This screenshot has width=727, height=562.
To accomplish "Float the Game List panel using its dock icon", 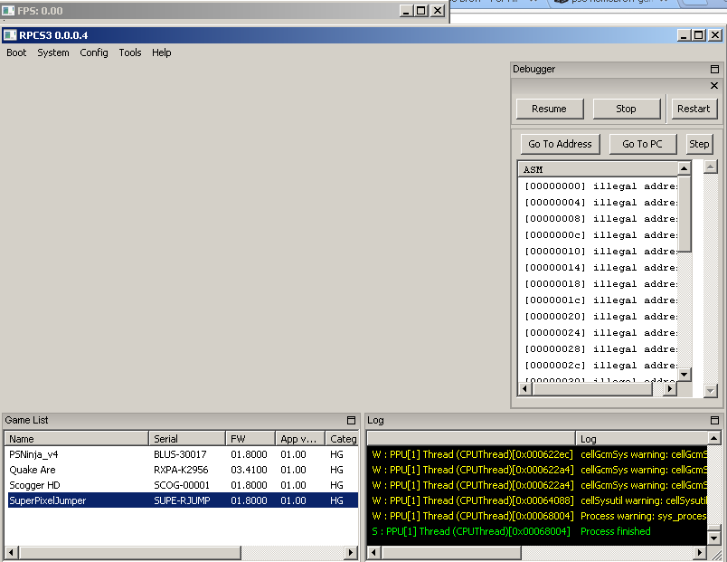I will click(351, 421).
